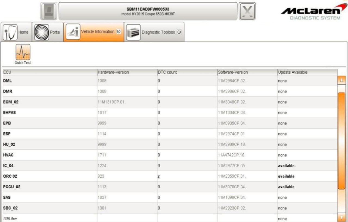The image size is (348, 222).
Task: Select the IC_04 ECU row
Action: (x=170, y=166)
